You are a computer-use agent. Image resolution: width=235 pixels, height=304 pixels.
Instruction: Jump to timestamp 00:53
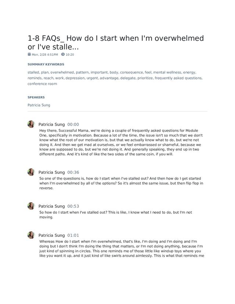73,206
